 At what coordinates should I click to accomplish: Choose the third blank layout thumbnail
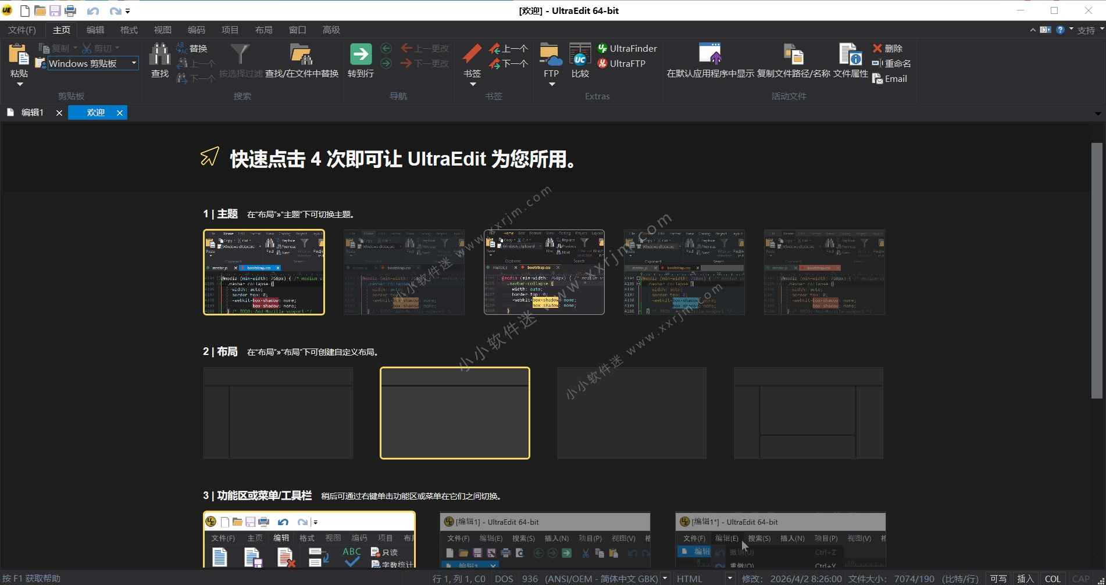[632, 413]
